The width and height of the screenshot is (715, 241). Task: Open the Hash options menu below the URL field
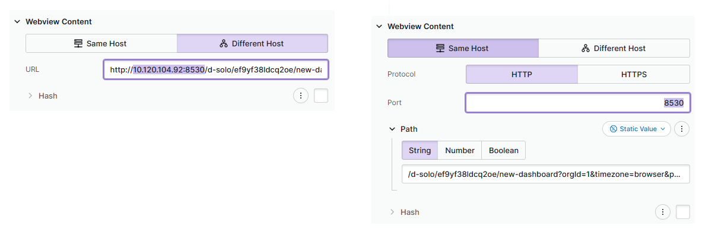pyautogui.click(x=301, y=96)
